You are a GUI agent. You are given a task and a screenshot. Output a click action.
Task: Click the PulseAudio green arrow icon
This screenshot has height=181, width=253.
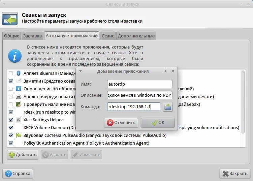click(19, 135)
